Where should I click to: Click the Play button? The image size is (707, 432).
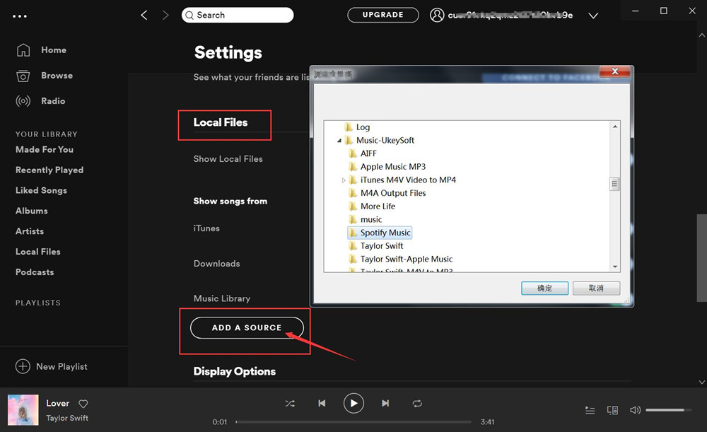click(x=353, y=403)
